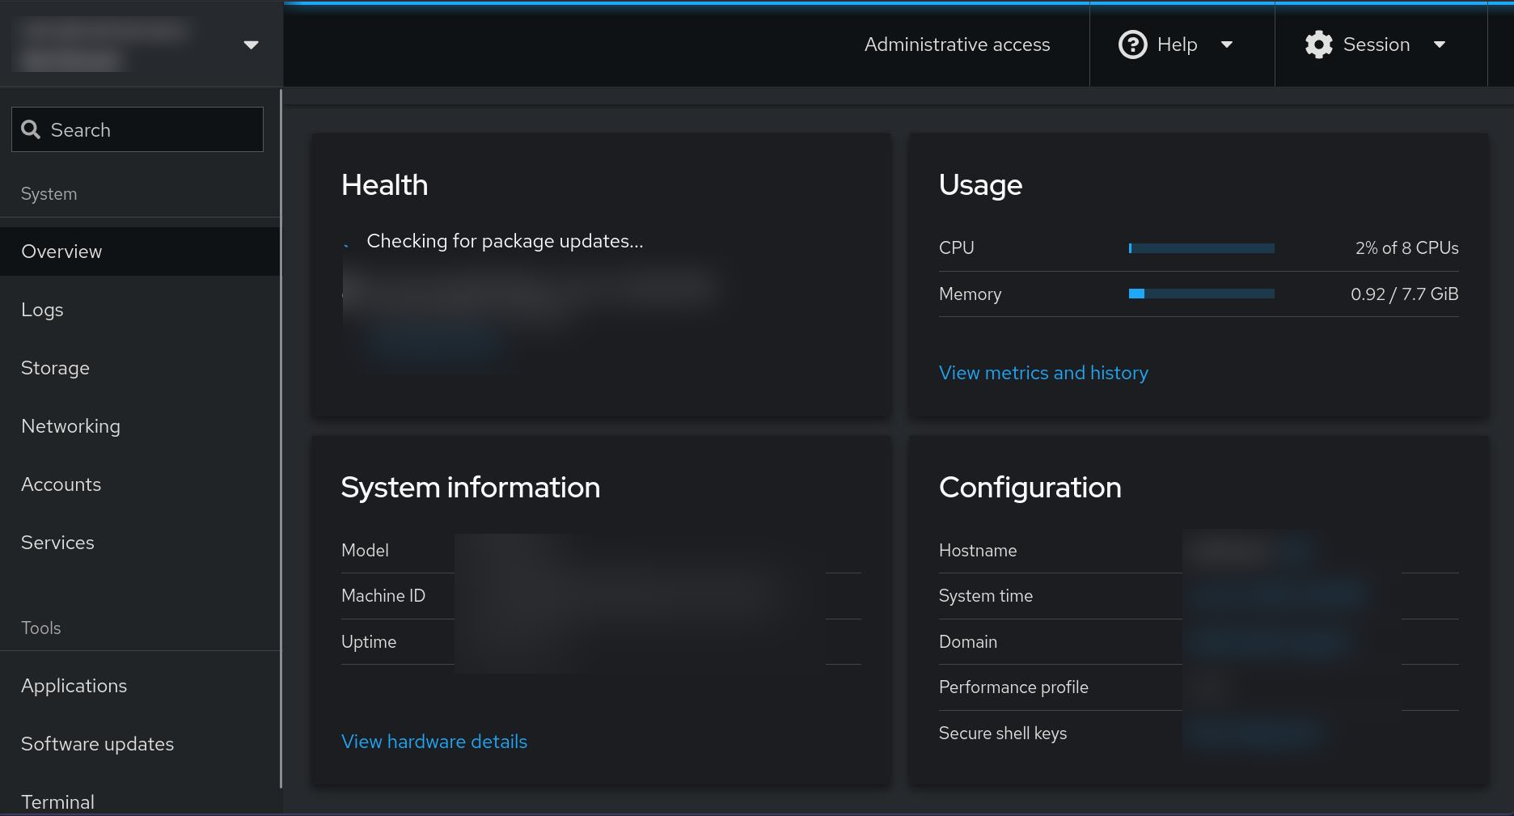1514x816 pixels.
Task: Open the Services page
Action: point(141,543)
